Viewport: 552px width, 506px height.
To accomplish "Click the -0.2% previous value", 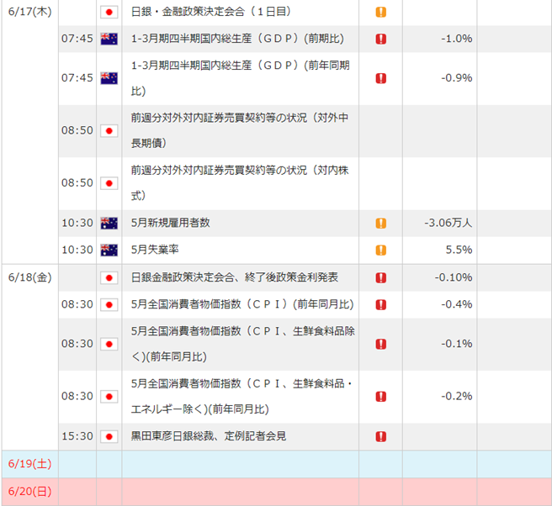I will 457,397.
